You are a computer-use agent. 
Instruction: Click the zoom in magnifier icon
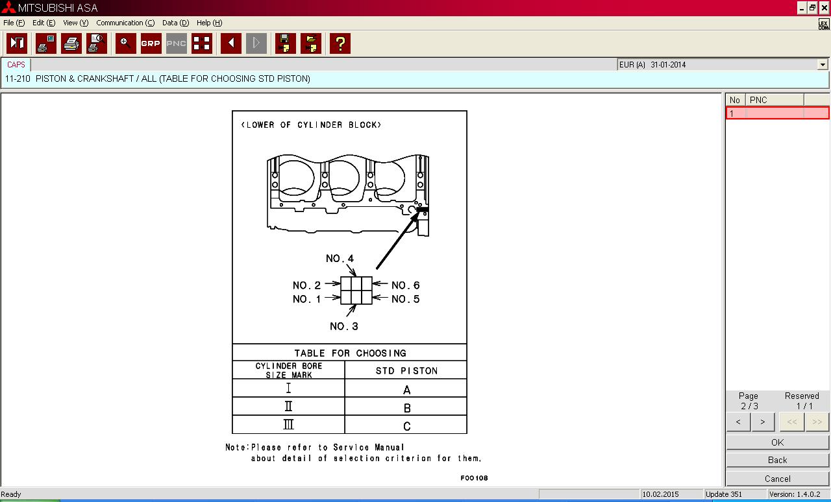125,43
